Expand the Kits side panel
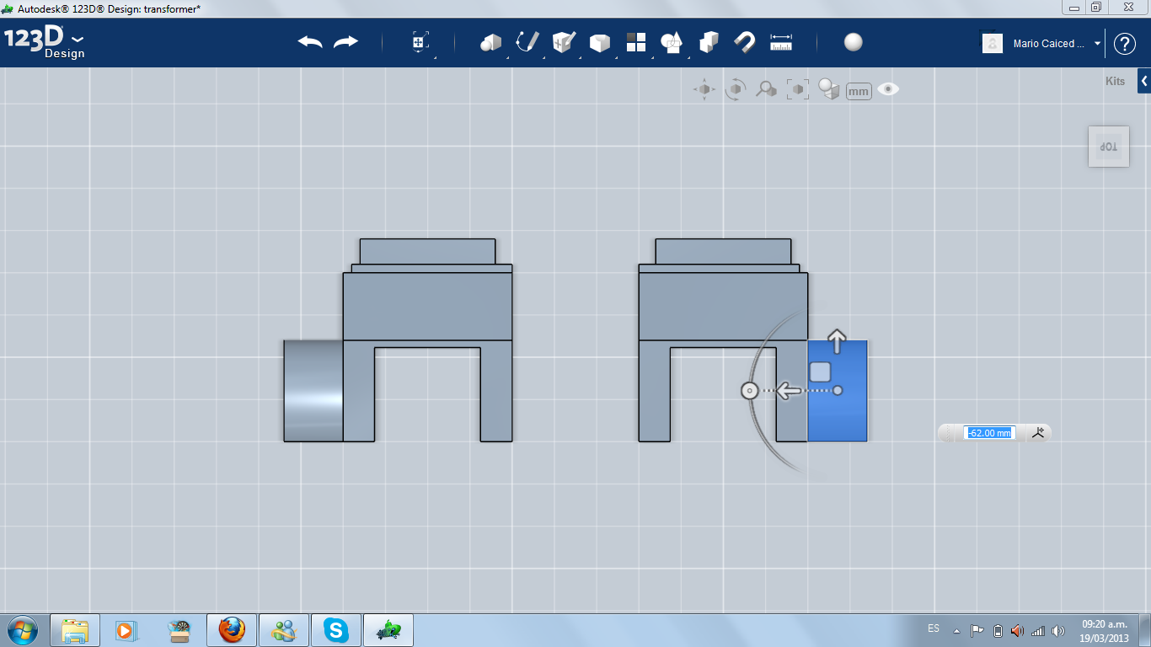Image resolution: width=1151 pixels, height=647 pixels. 1144,81
